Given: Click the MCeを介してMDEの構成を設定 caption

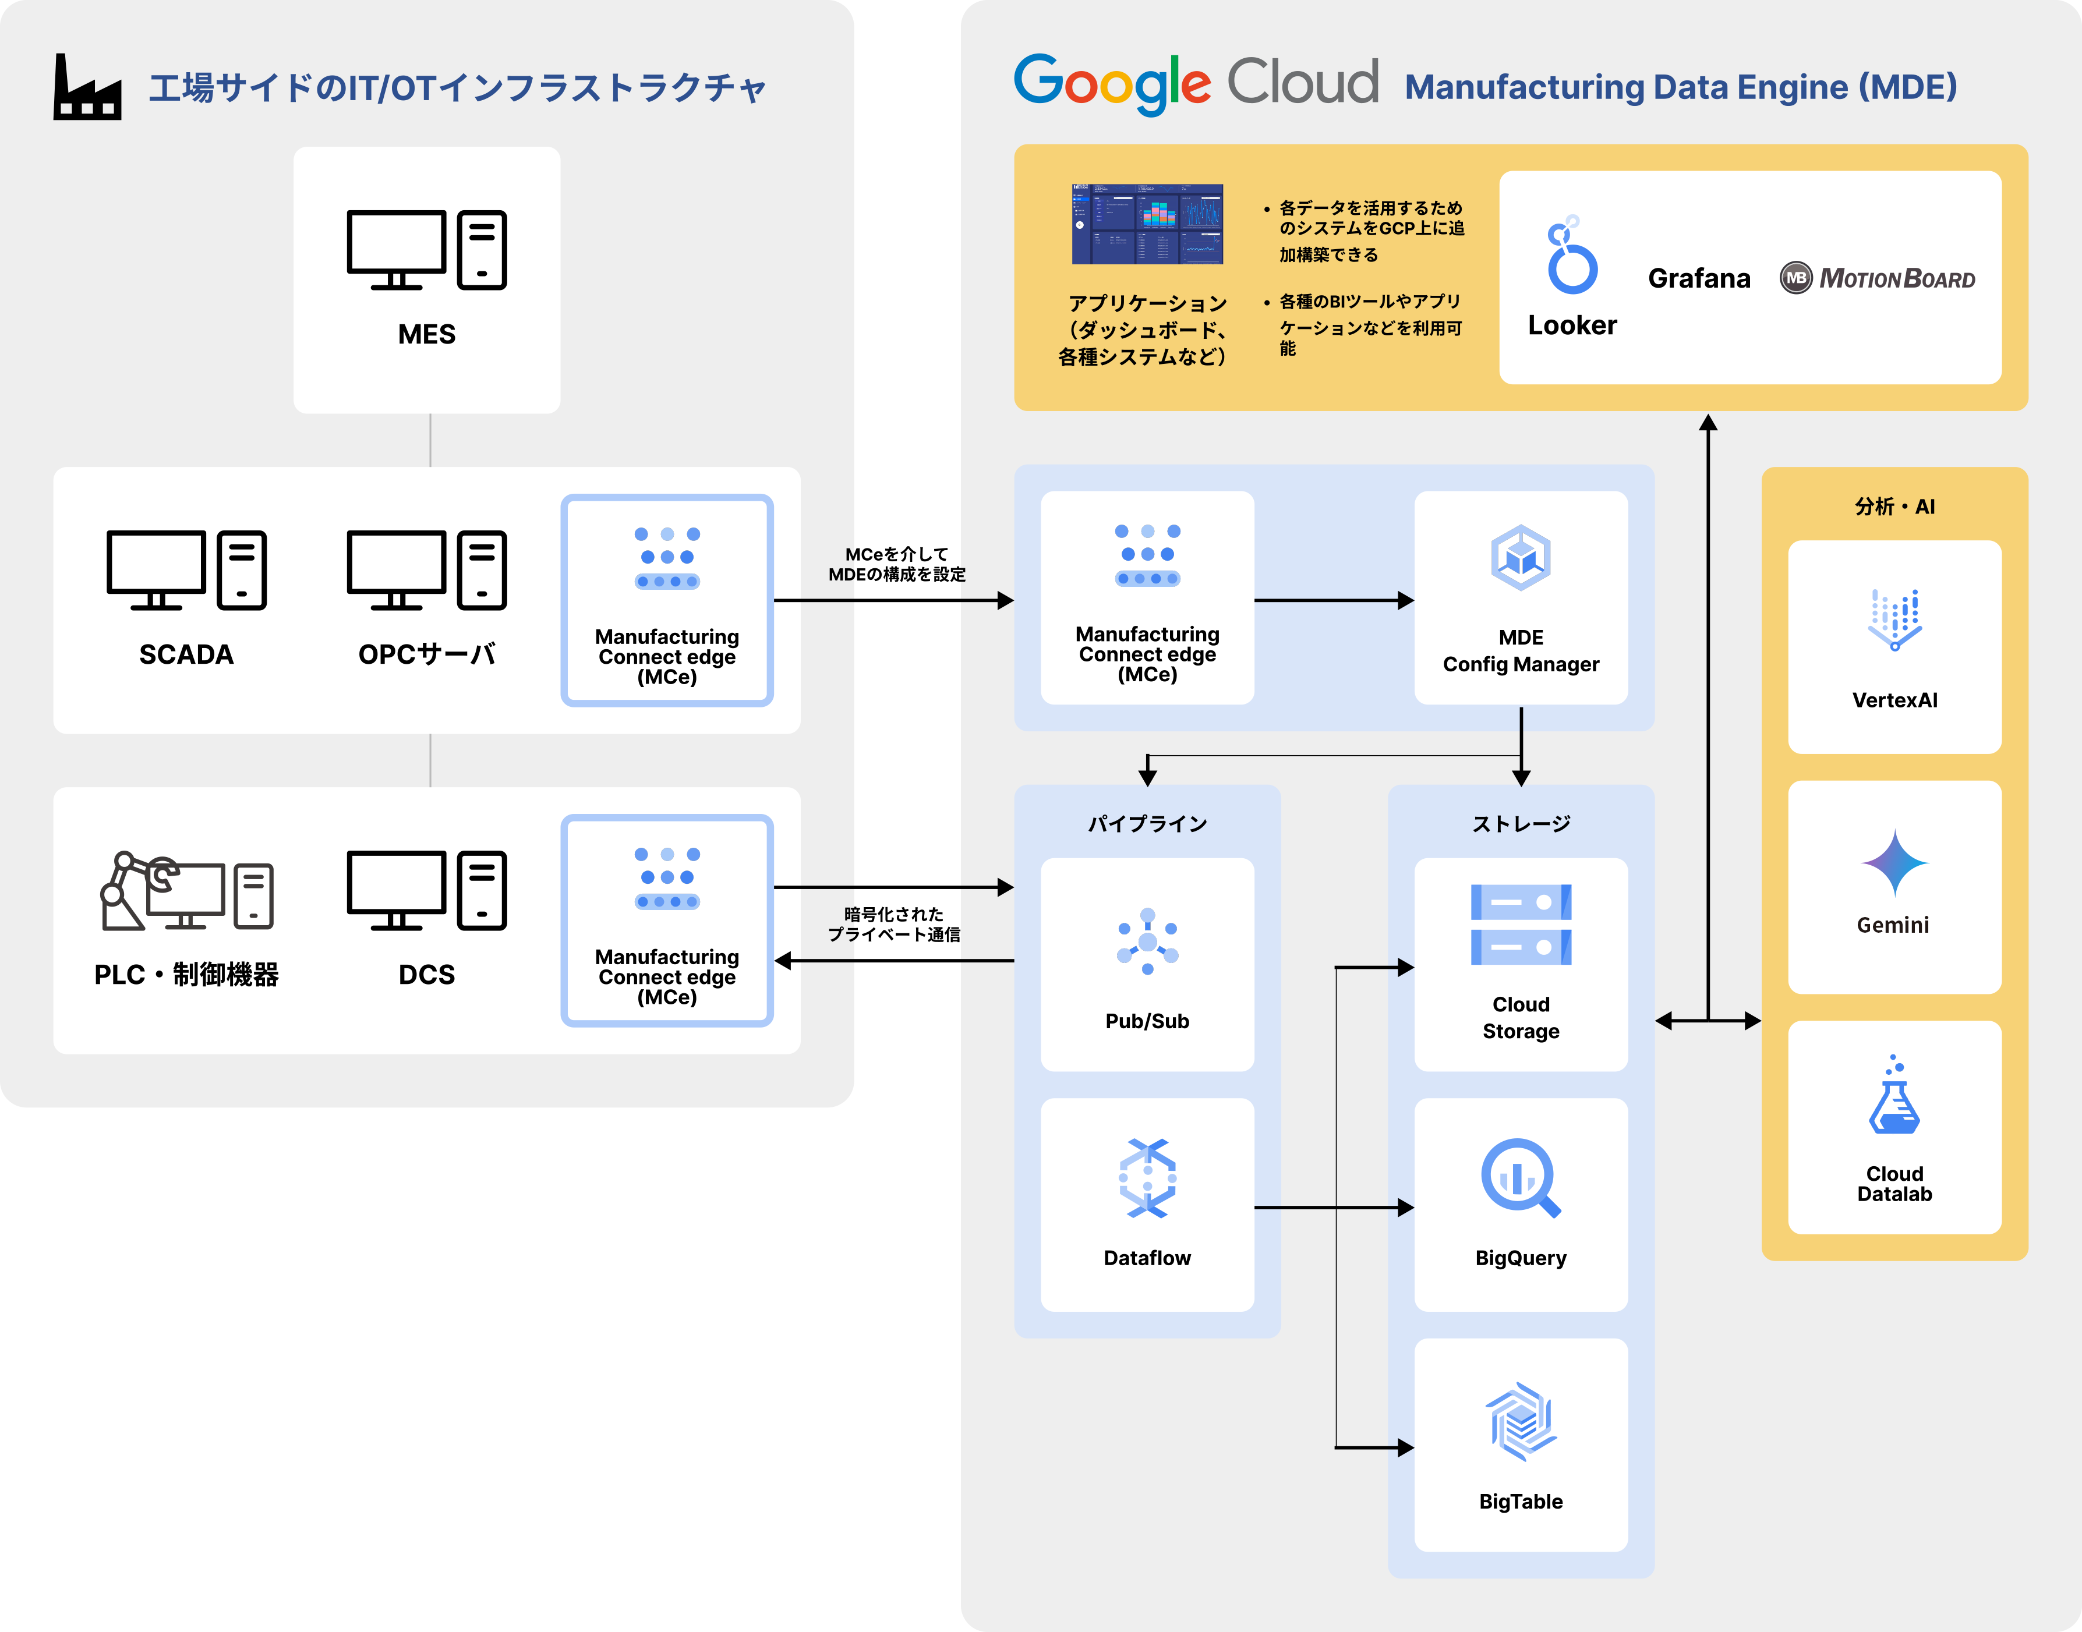Looking at the screenshot, I should pos(896,564).
